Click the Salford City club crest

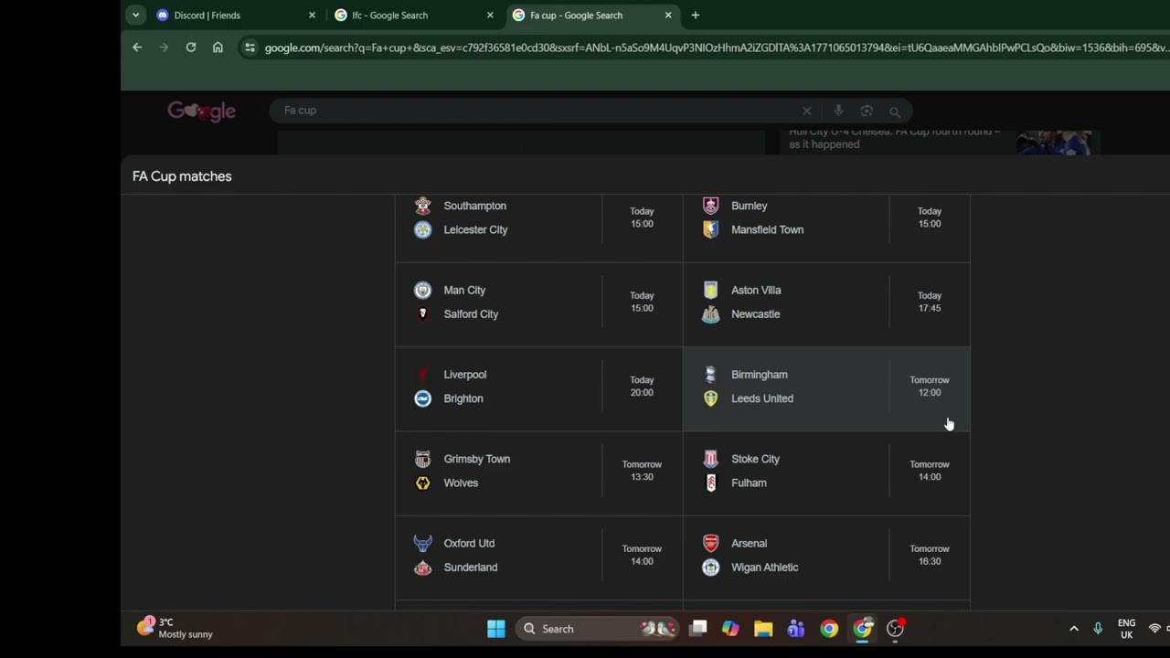coord(422,313)
